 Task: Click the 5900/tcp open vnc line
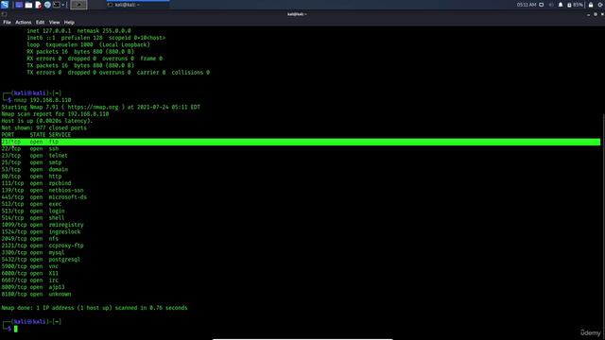click(30, 266)
